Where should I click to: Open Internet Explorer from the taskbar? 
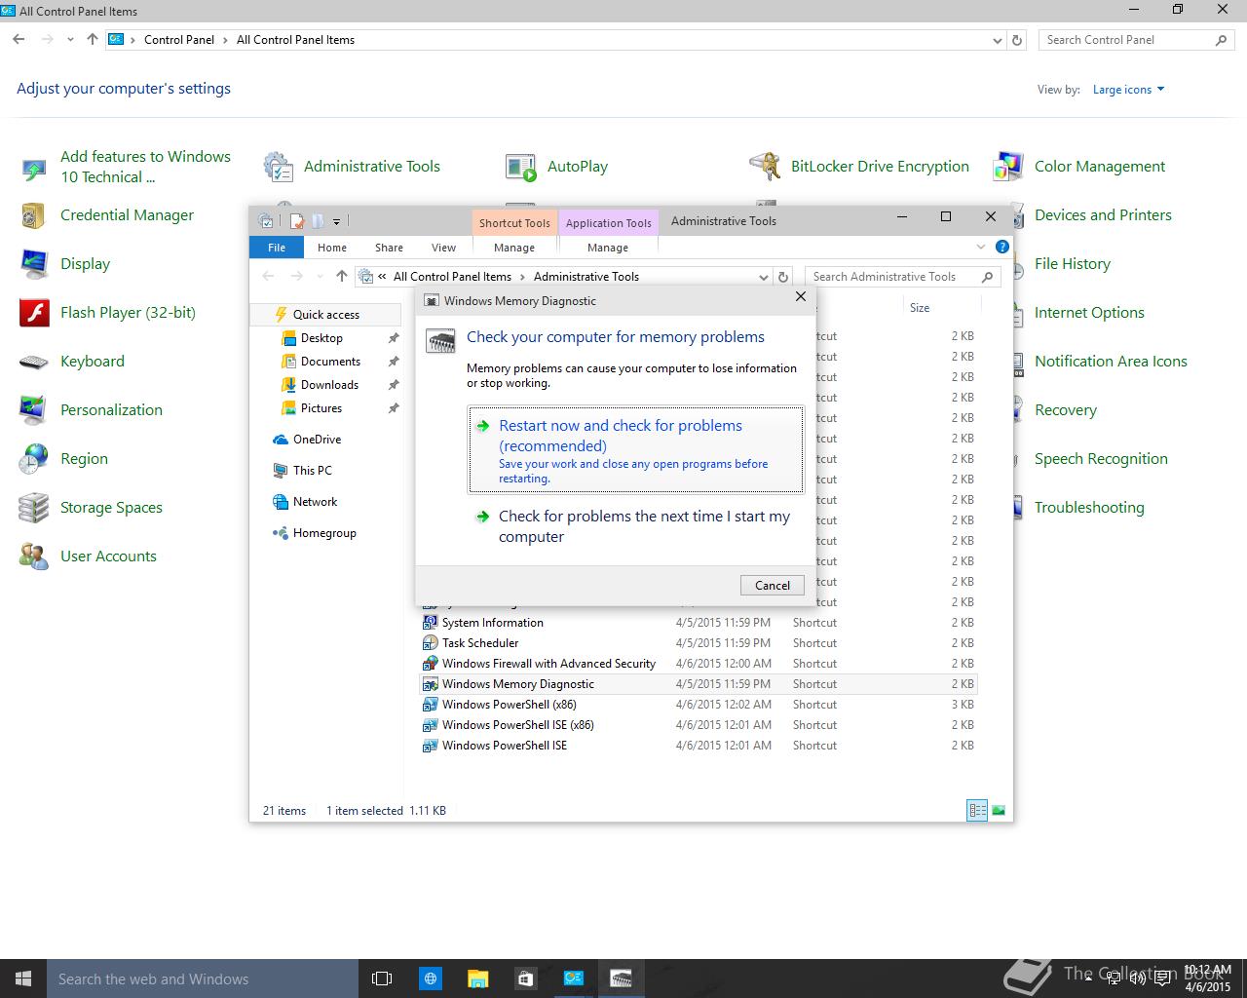[x=430, y=979]
